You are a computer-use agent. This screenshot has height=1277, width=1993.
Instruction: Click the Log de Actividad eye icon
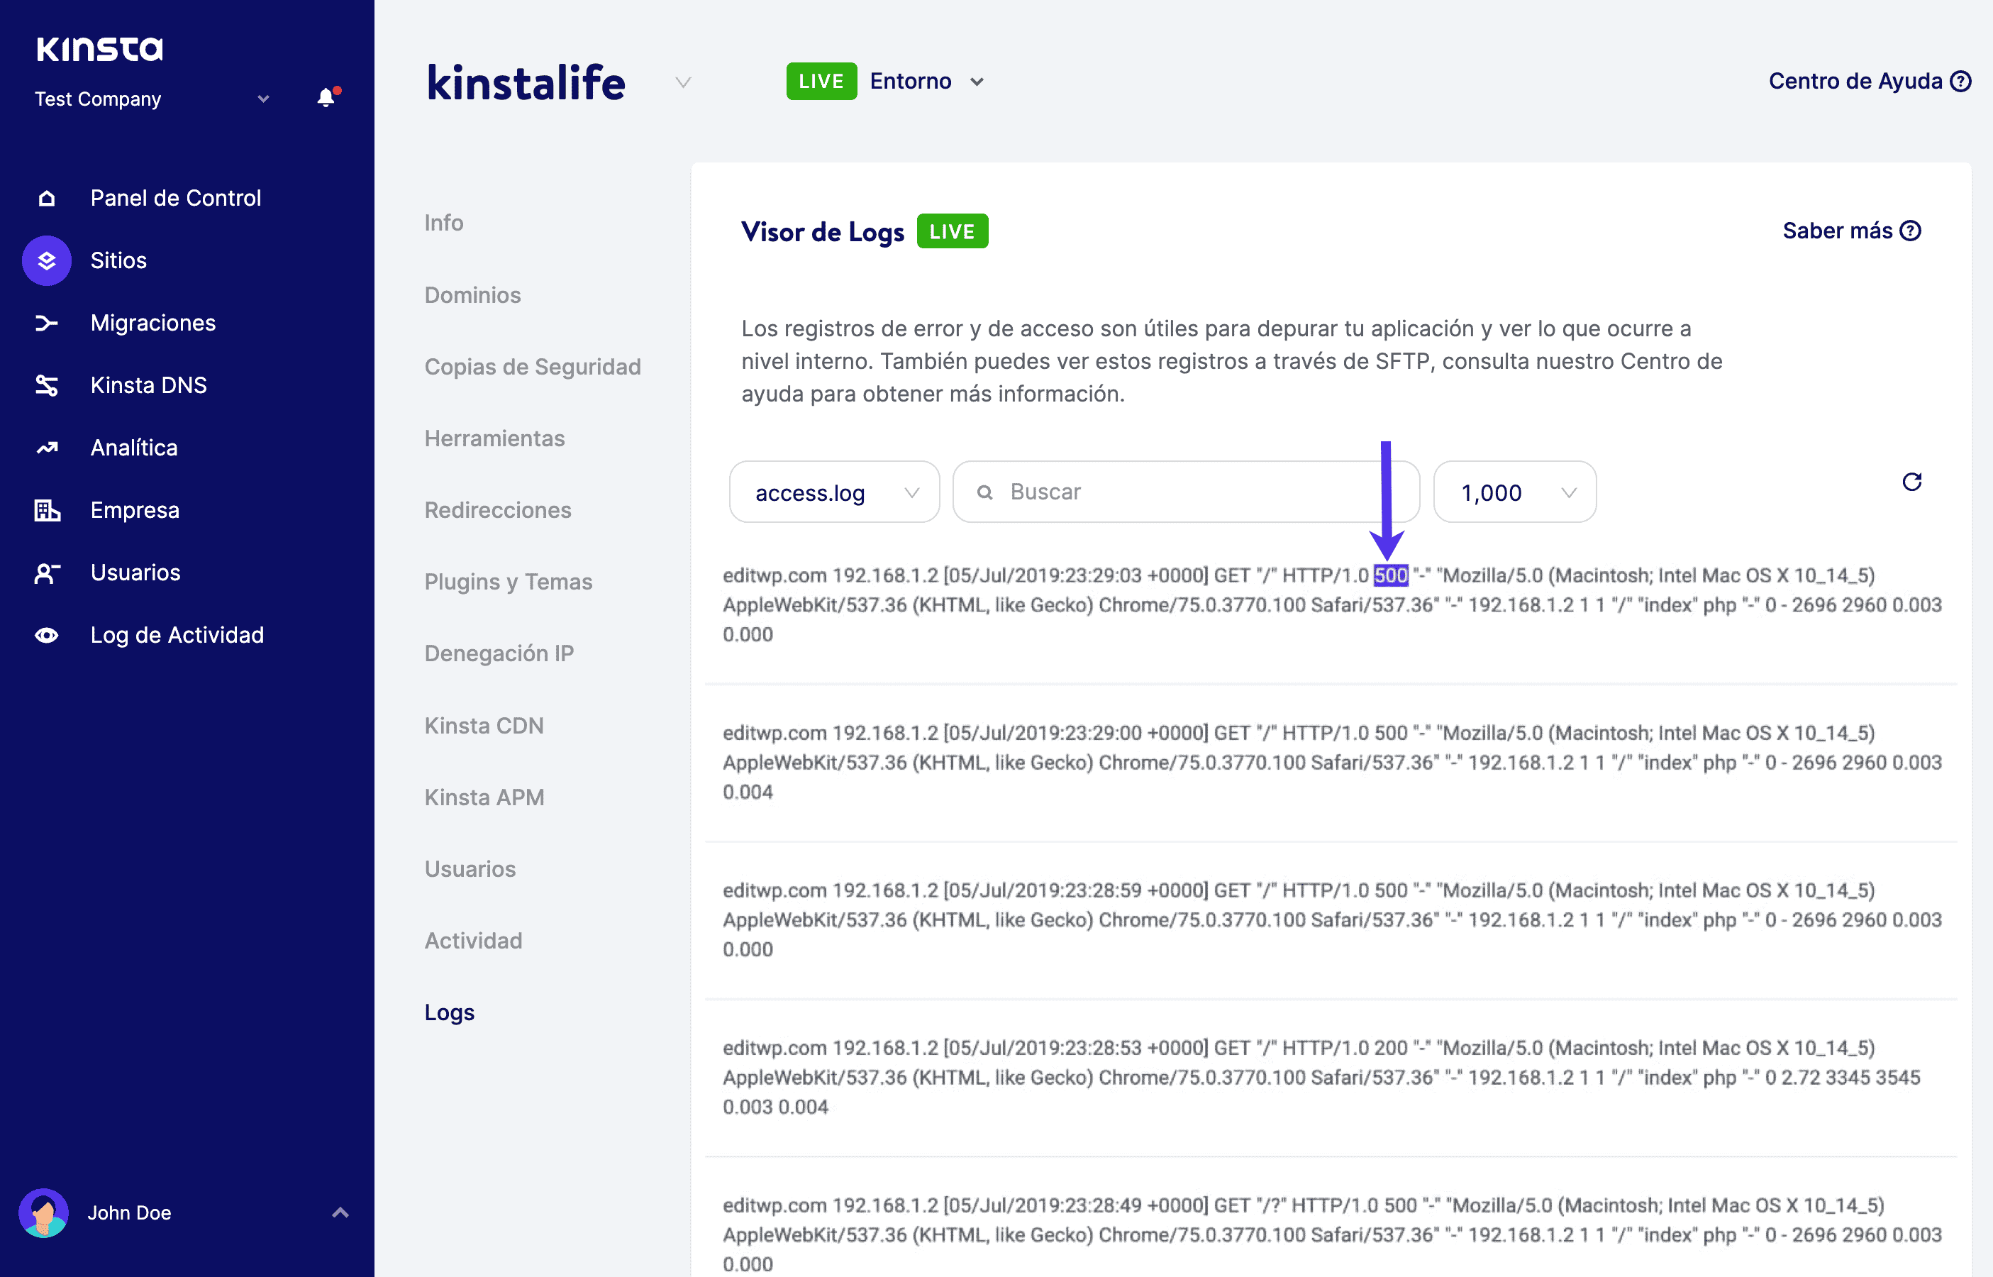point(46,635)
